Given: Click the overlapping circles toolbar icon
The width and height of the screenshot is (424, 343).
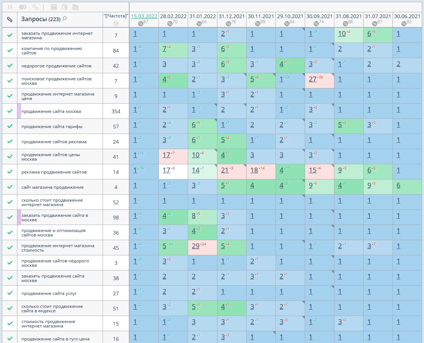Looking at the screenshot, I should [x=22, y=7].
